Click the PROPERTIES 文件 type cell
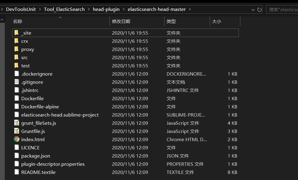Viewport: 298px width, 180px height. 185,164
